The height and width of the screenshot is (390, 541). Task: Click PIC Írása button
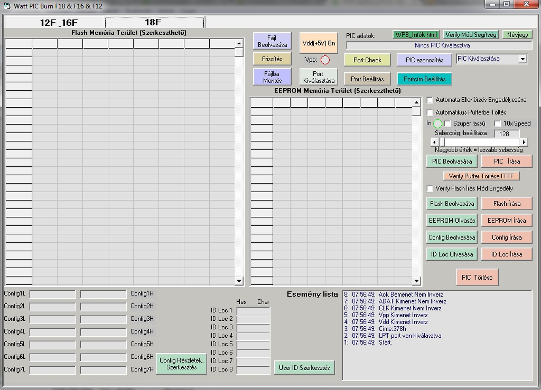(507, 161)
